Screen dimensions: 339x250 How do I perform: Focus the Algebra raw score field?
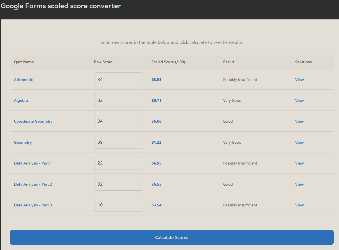tap(118, 100)
